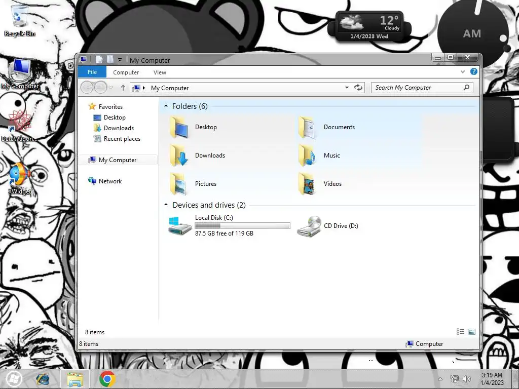Select the My Computer desktop icon
Viewport: 519px width, 389px height.
click(20, 74)
